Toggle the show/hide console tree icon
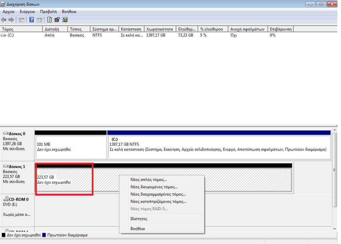Viewport: 341px width, 244px height. 21,20
